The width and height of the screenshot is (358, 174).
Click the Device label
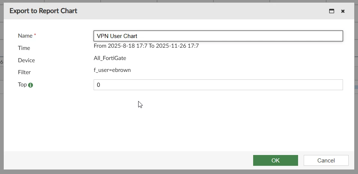26,60
